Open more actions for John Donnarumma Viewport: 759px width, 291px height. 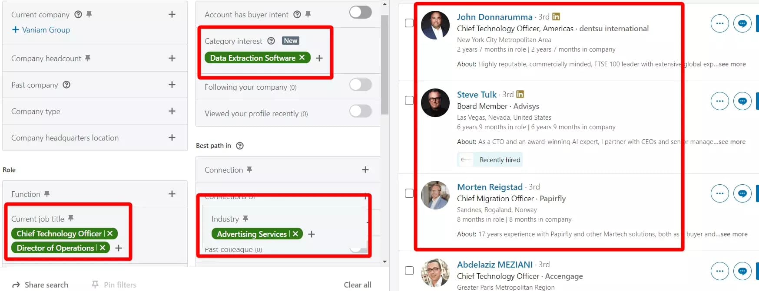(720, 23)
